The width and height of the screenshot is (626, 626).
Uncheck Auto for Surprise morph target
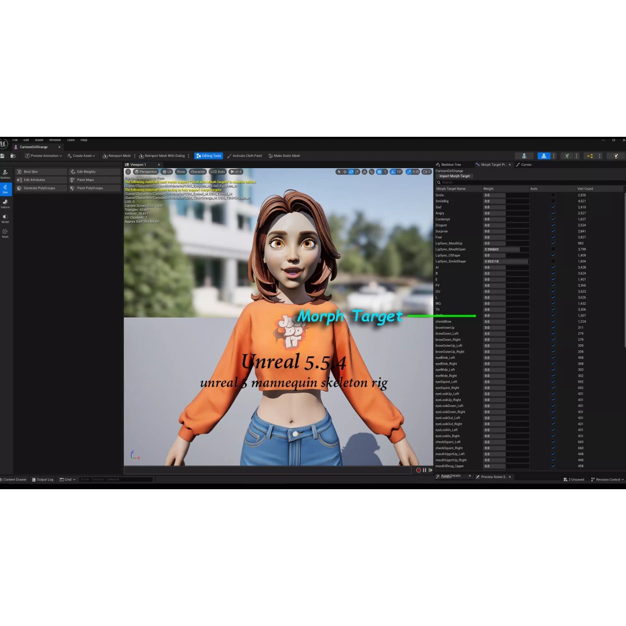(x=553, y=231)
